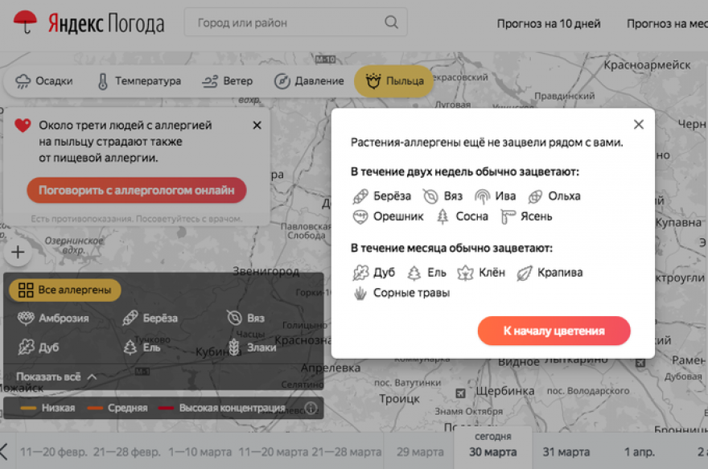Click the map zoom in plus button
This screenshot has width=708, height=469.
click(18, 253)
